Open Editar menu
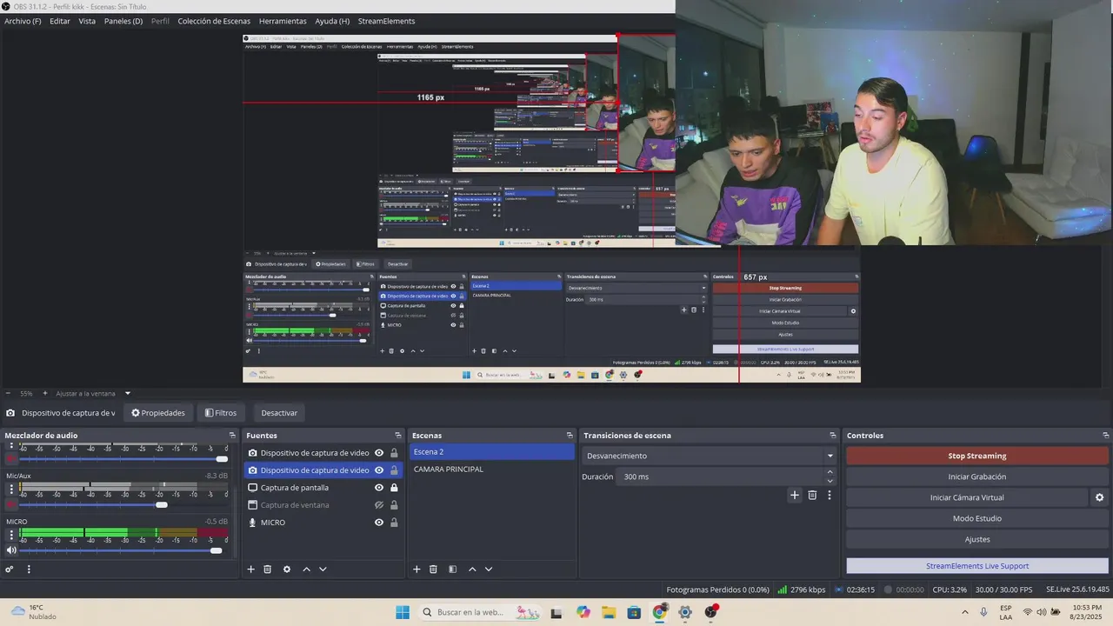The height and width of the screenshot is (626, 1113). pyautogui.click(x=60, y=21)
